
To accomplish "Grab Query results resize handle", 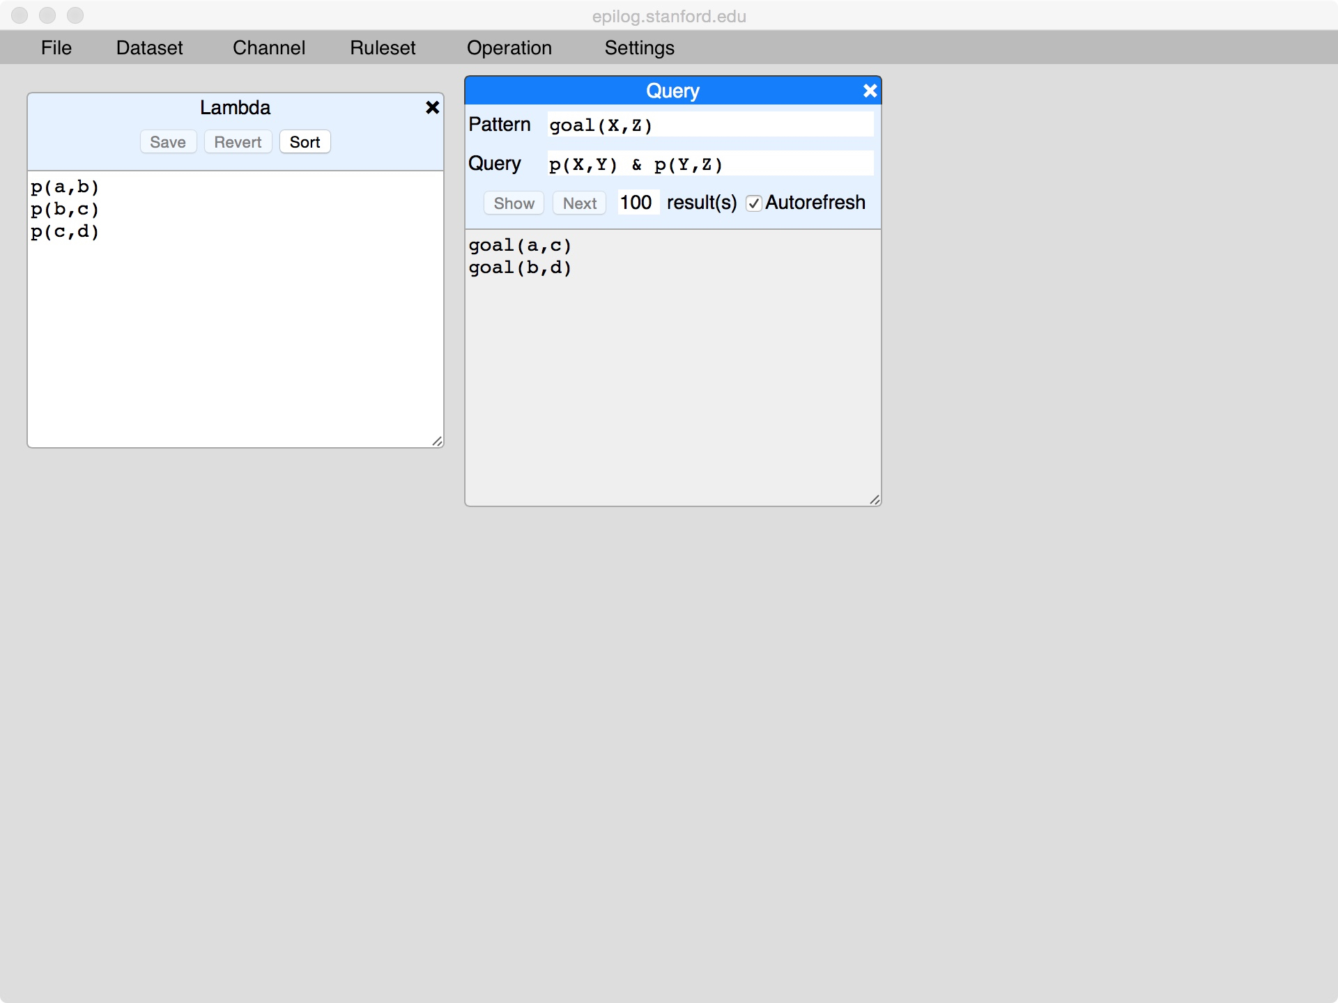I will 875,499.
